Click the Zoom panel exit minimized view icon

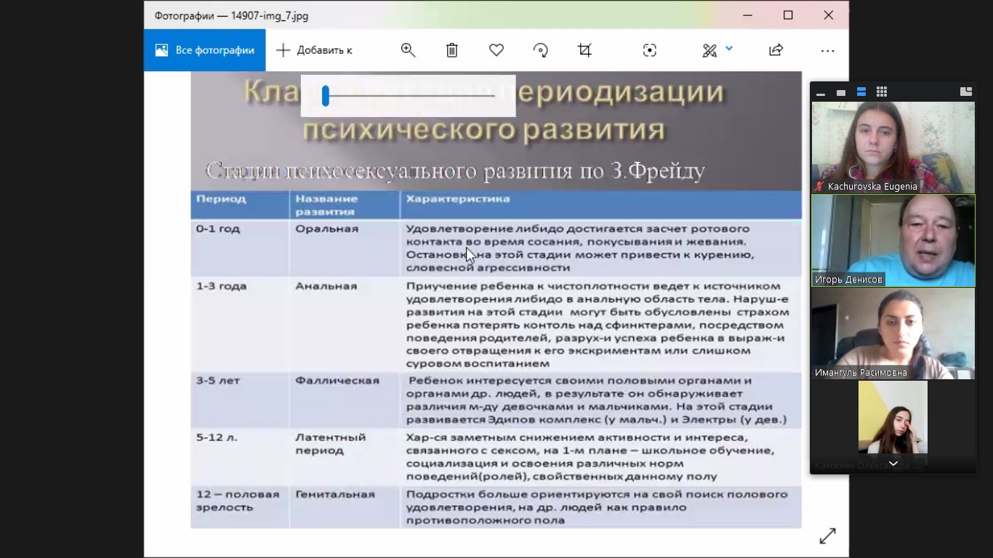[965, 92]
